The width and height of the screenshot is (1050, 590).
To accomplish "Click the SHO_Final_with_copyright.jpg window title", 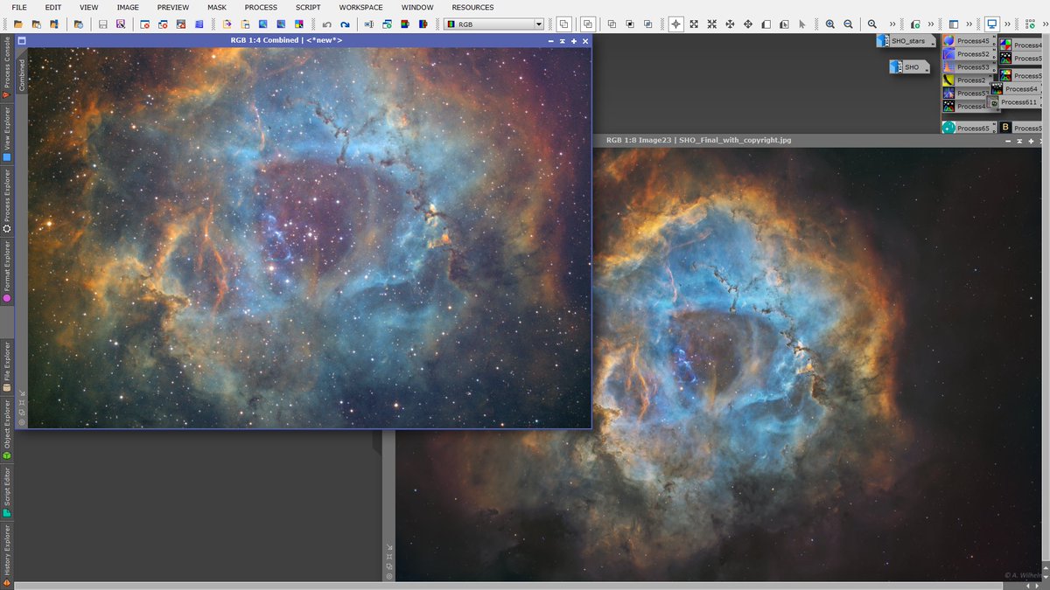I will click(698, 140).
